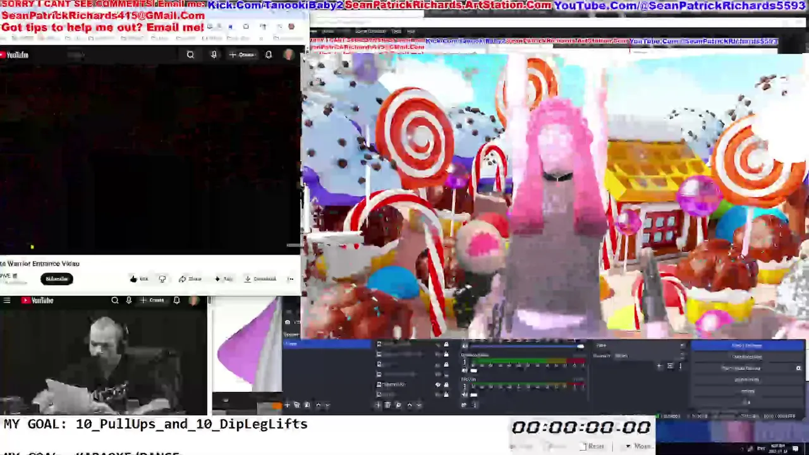The height and width of the screenshot is (455, 809).
Task: Click the Desktop Audio level meter
Action: (x=528, y=361)
